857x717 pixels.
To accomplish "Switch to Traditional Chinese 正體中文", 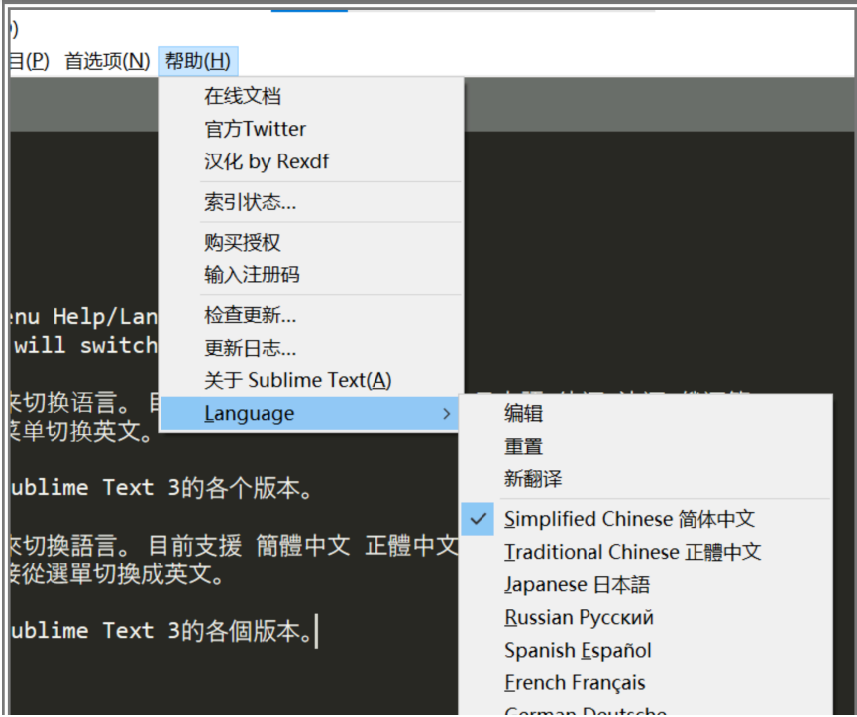I will tap(633, 551).
